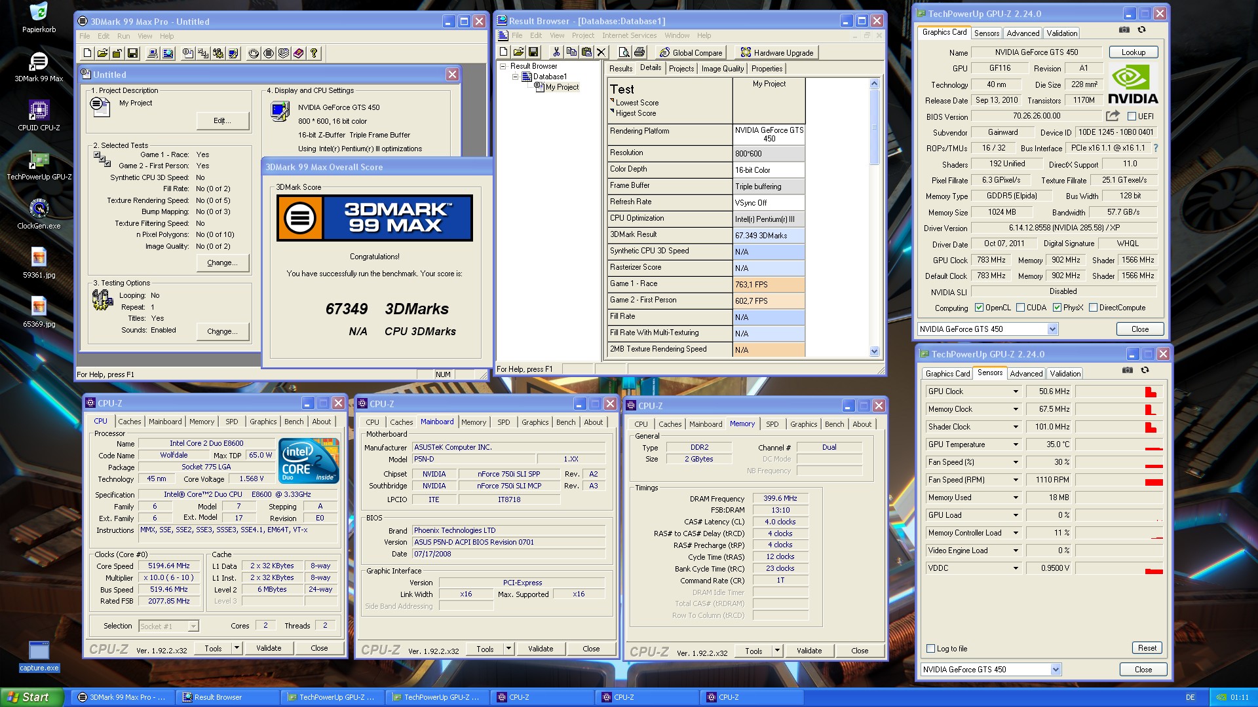1258x707 pixels.
Task: Click Open folder icon in 3DMark toolbar
Action: coord(103,53)
